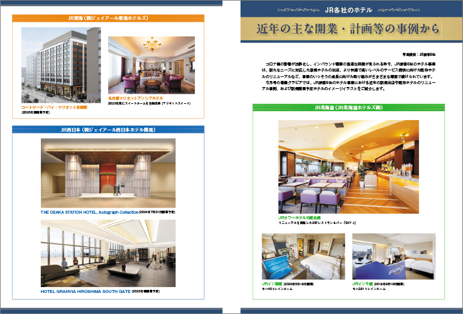Click the Osaka Station Hotel entrance image
The image size is (463, 314).
(108, 173)
